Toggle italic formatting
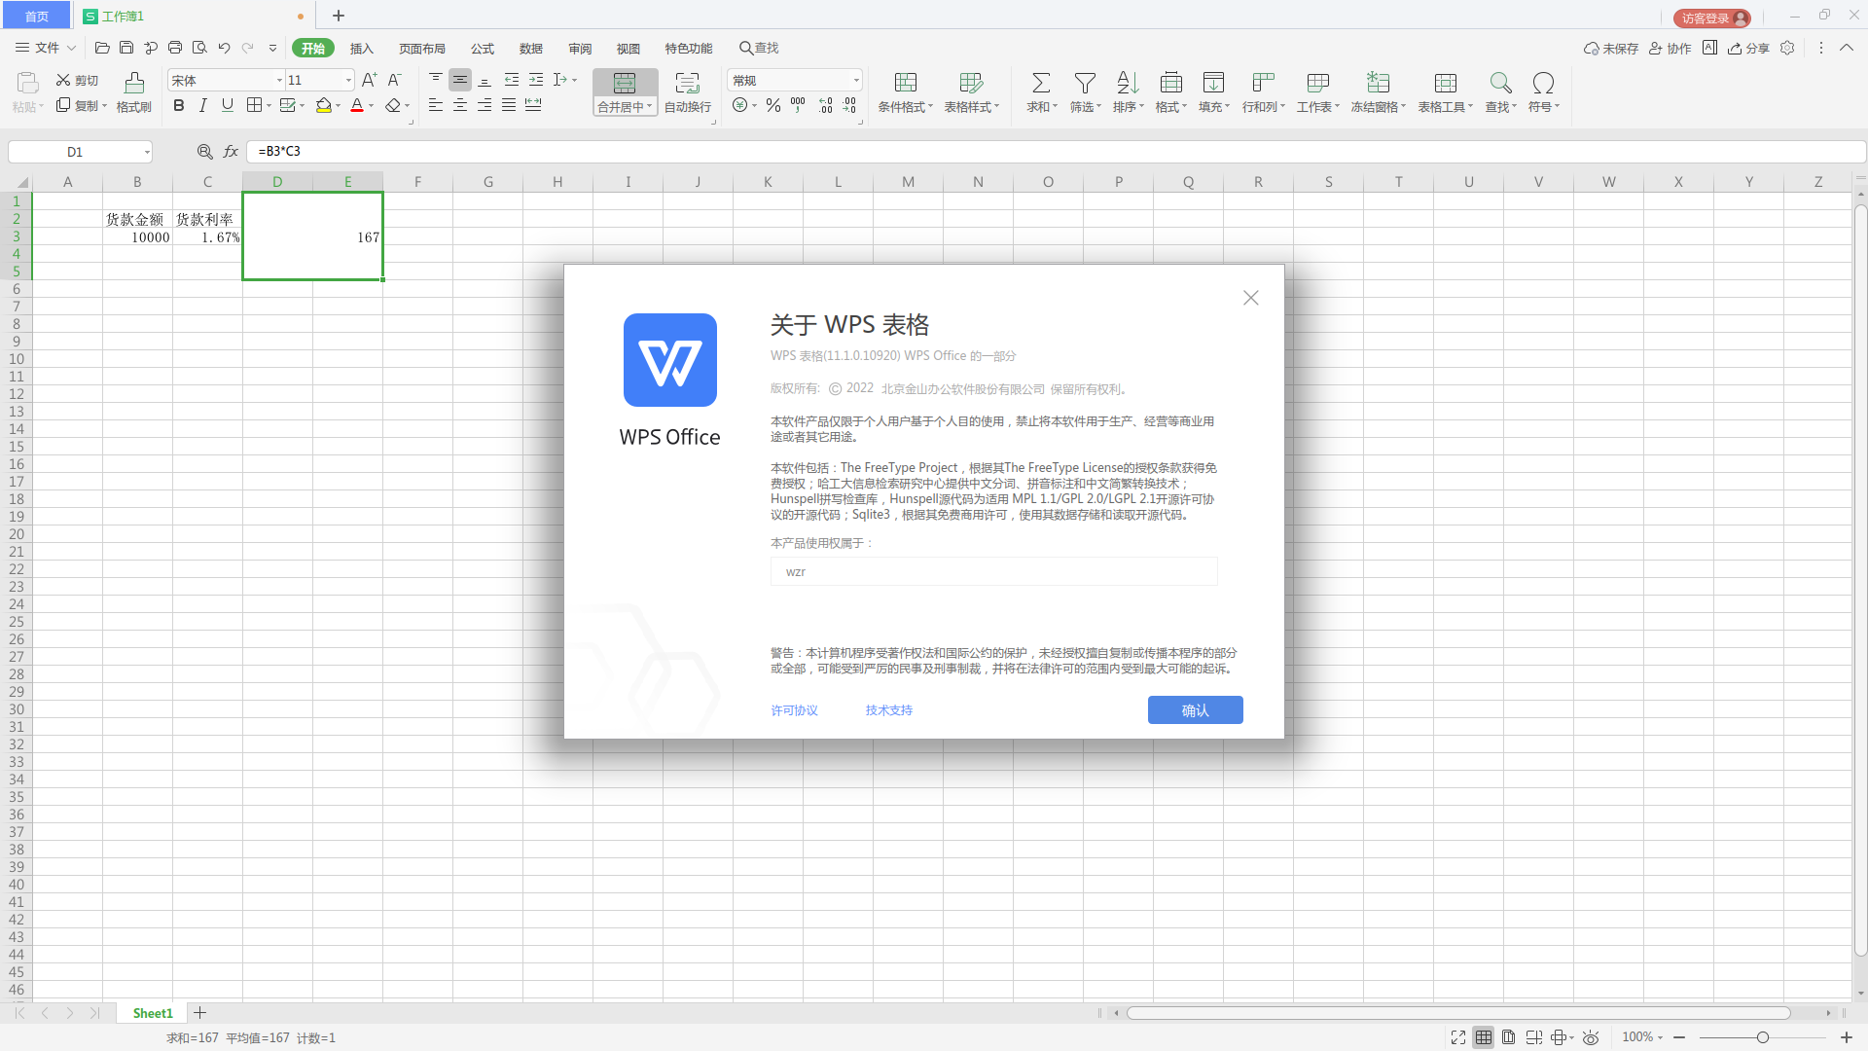Viewport: 1868px width, 1051px height. (202, 105)
